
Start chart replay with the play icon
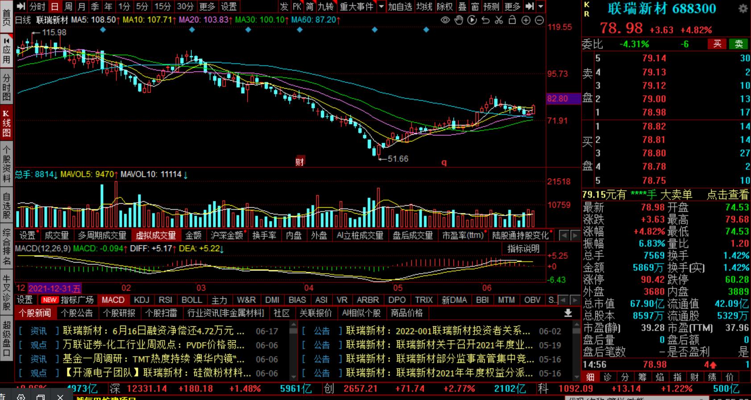click(x=472, y=20)
